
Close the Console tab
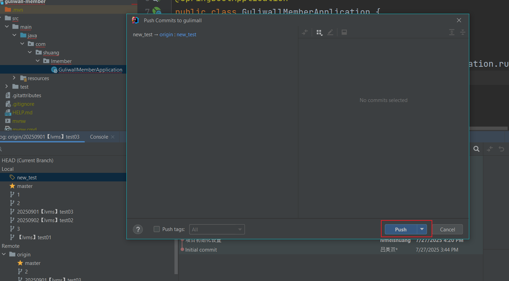point(113,137)
